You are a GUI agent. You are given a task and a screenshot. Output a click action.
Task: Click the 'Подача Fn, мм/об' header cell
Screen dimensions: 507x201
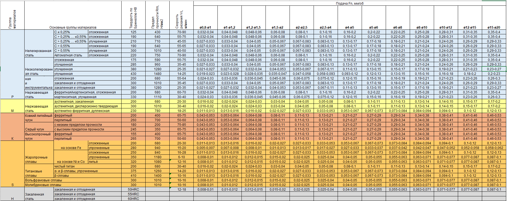(x=349, y=4)
